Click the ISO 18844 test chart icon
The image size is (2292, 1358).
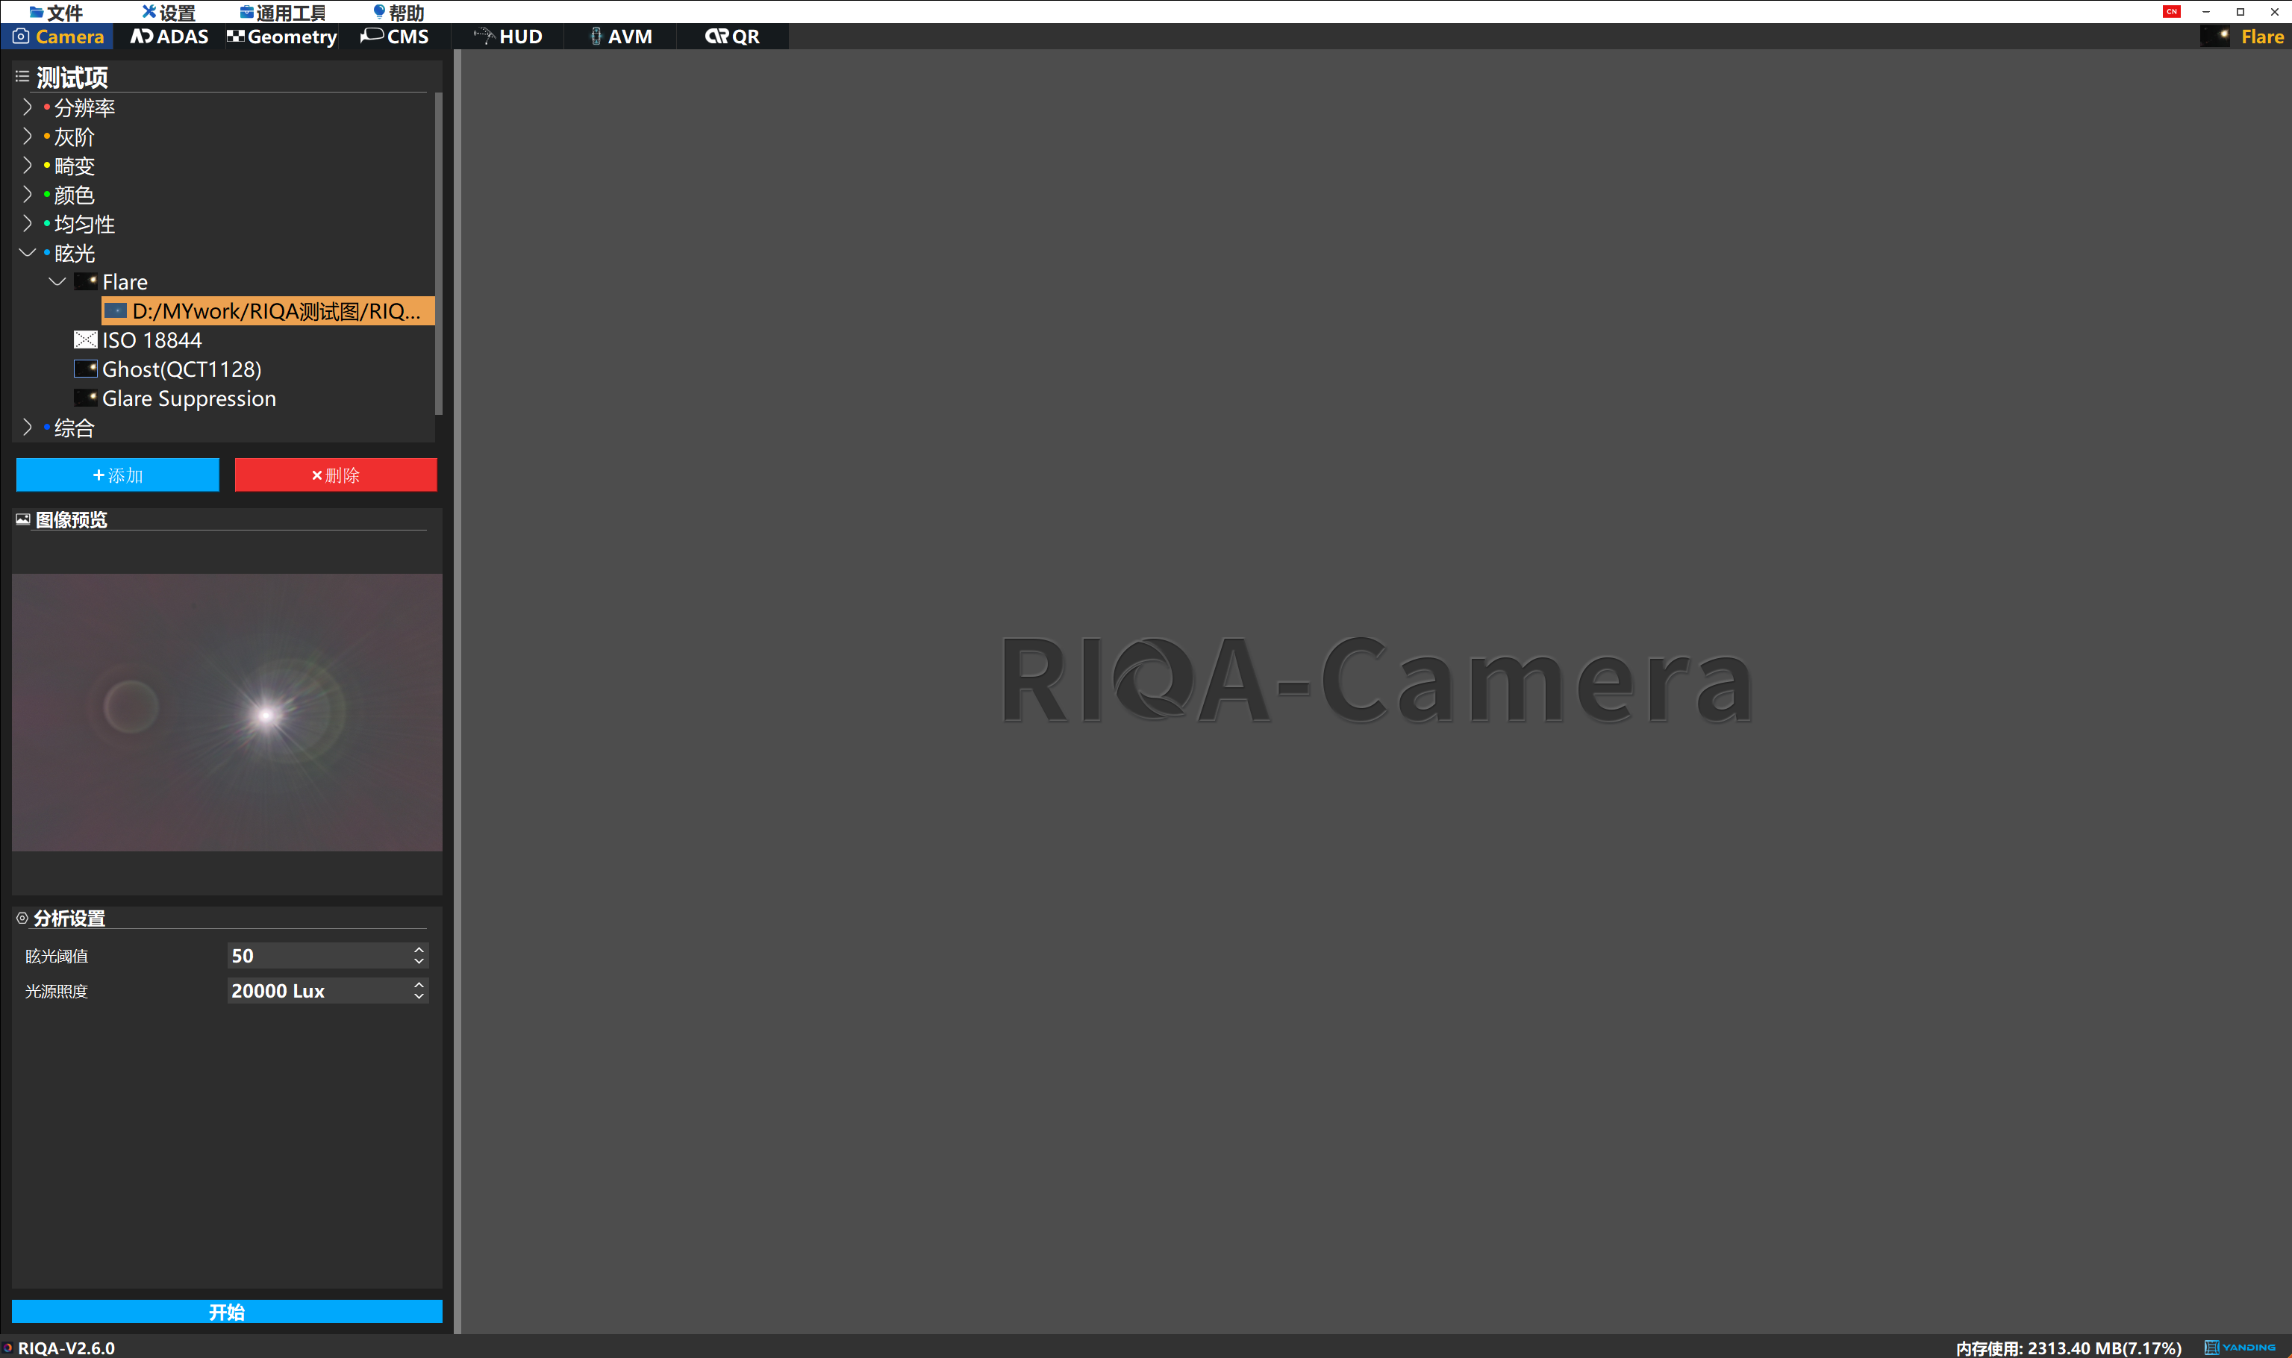[85, 340]
